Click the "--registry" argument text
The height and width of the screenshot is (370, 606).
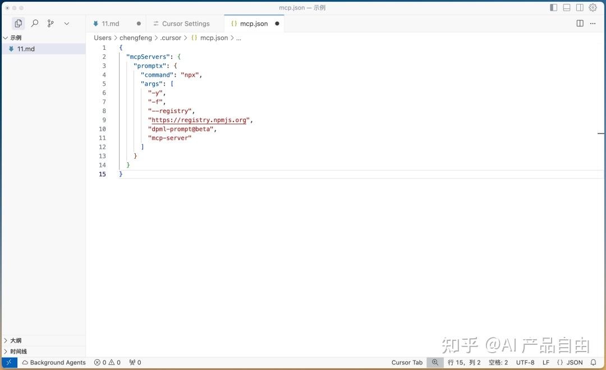169,111
